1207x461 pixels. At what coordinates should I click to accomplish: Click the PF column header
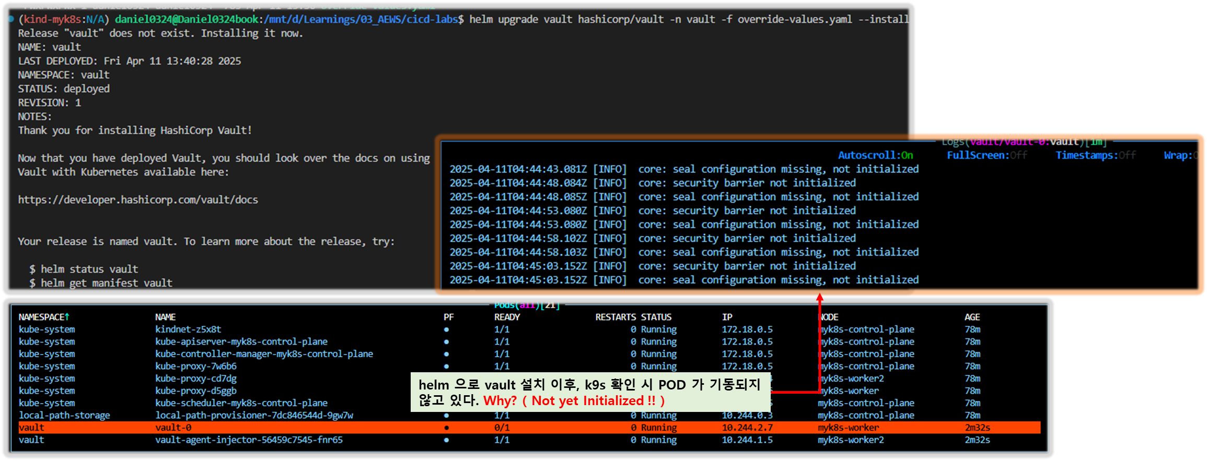448,317
